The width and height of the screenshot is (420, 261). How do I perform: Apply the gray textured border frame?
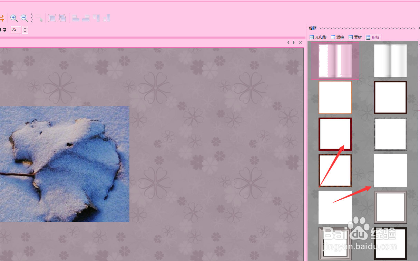390,134
